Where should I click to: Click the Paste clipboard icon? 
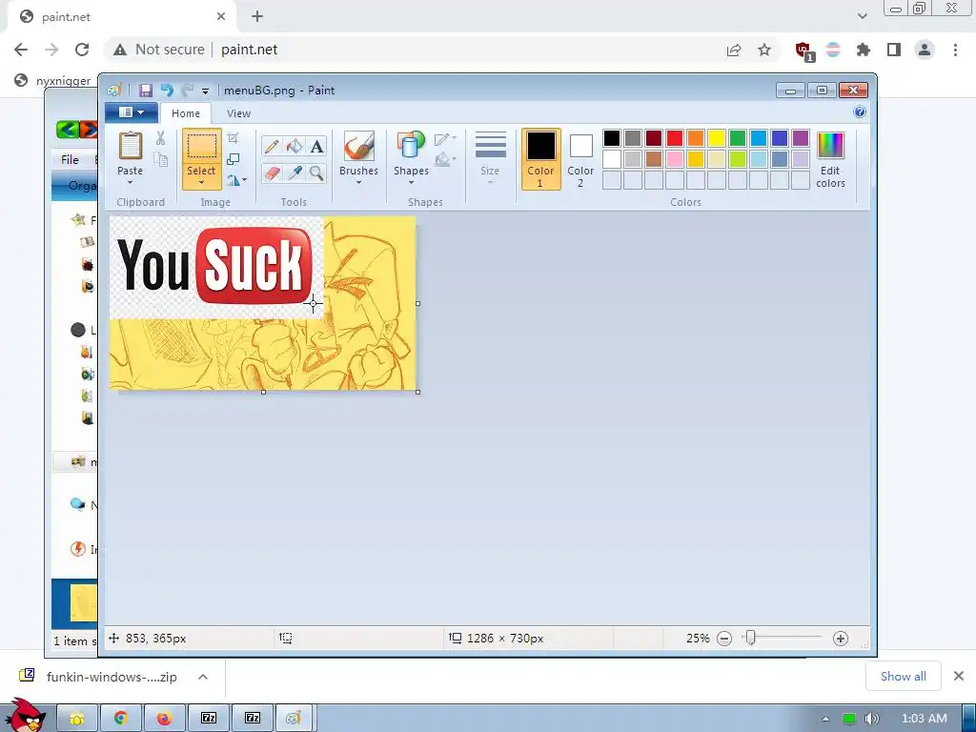pos(130,146)
